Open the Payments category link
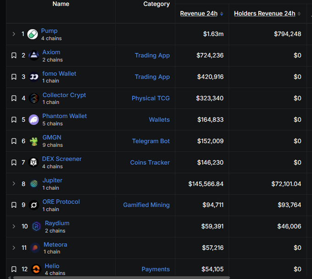Screen dimensions: 312x279 point(156,269)
